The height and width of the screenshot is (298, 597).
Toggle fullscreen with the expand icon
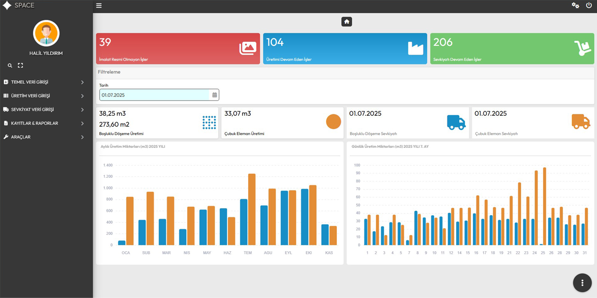click(x=20, y=66)
